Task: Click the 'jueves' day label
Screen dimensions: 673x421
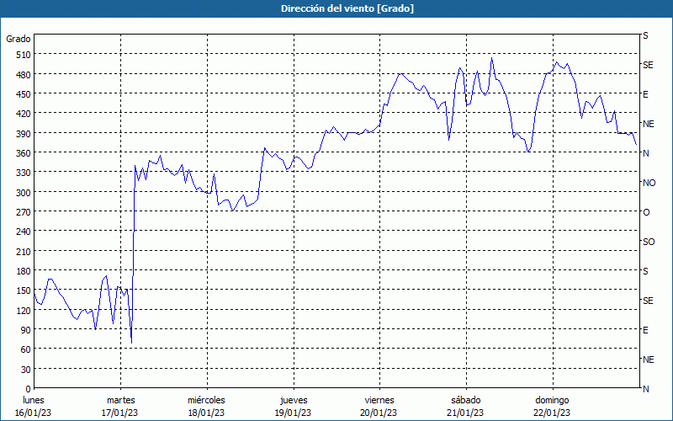Action: click(294, 401)
